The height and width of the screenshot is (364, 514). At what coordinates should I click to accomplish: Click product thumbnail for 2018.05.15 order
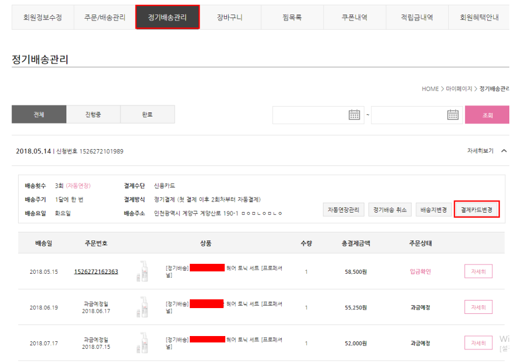coord(142,271)
